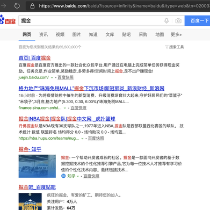
Task: Expand the 更多 tabs menu
Action: tap(176, 34)
